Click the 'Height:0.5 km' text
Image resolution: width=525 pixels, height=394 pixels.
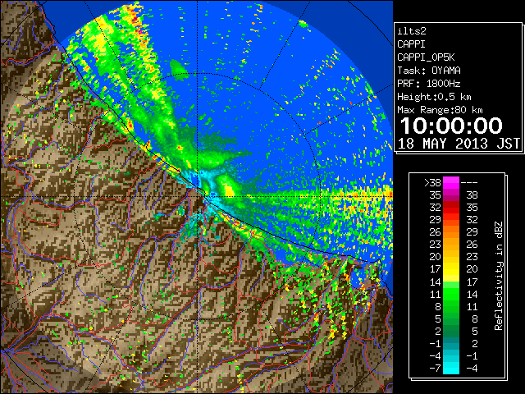pos(434,97)
